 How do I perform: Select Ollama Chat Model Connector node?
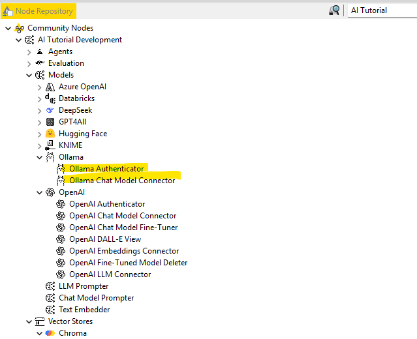point(122,181)
